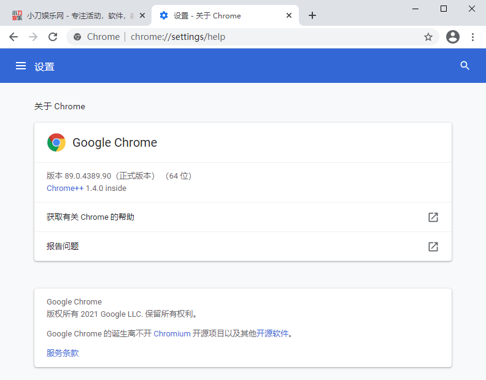Bookmark this page with the star icon
The image size is (486, 380).
click(428, 37)
